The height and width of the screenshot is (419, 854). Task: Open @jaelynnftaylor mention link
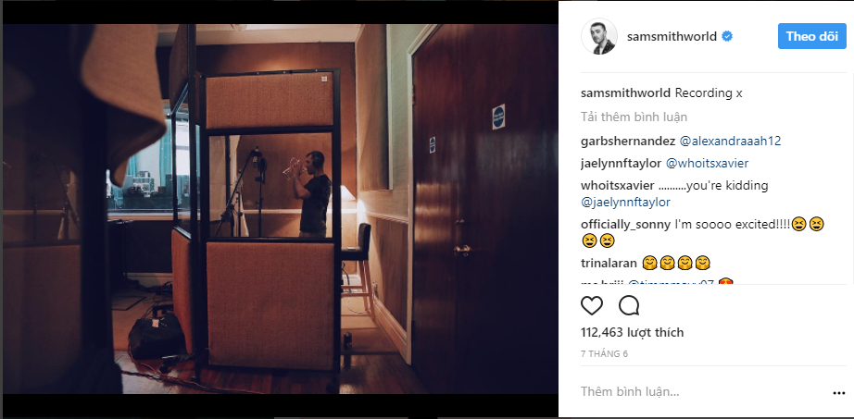pyautogui.click(x=626, y=203)
